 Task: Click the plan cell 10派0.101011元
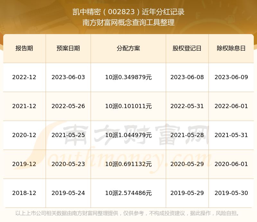[128, 106]
